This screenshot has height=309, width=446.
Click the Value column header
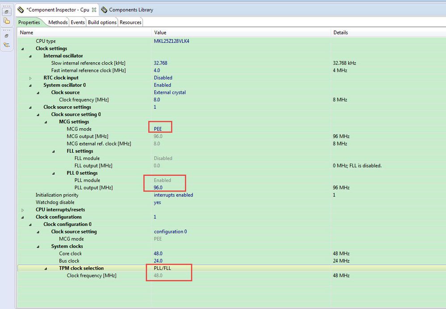241,33
